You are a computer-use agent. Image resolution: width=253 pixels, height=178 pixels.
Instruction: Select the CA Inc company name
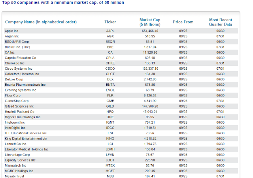[9, 52]
